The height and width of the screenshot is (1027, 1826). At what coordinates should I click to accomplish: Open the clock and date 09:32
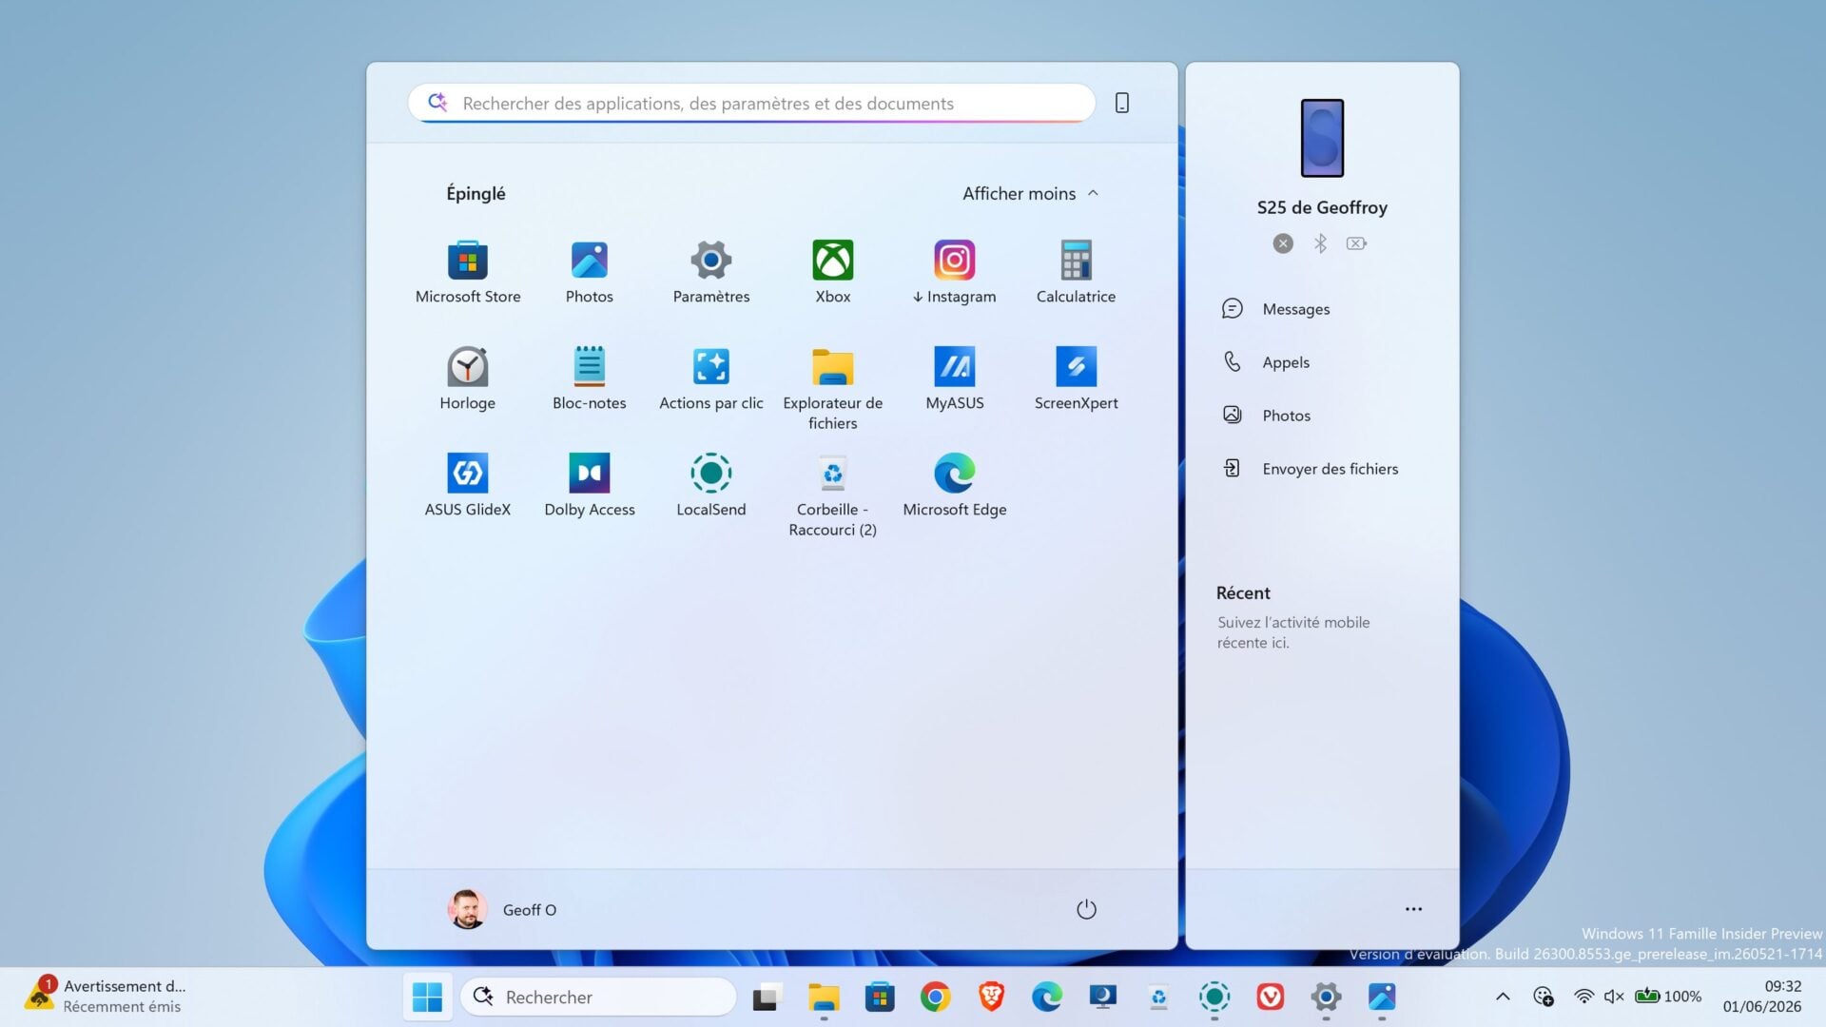tap(1762, 997)
